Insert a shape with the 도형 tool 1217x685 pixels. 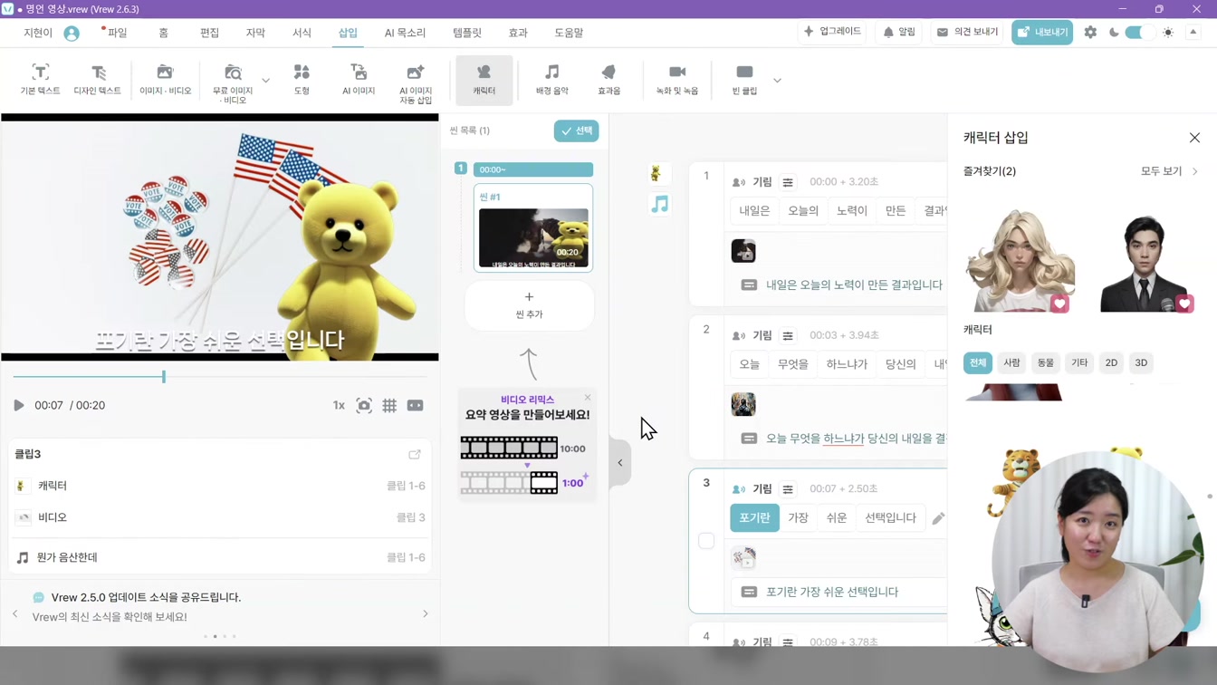[x=302, y=80]
